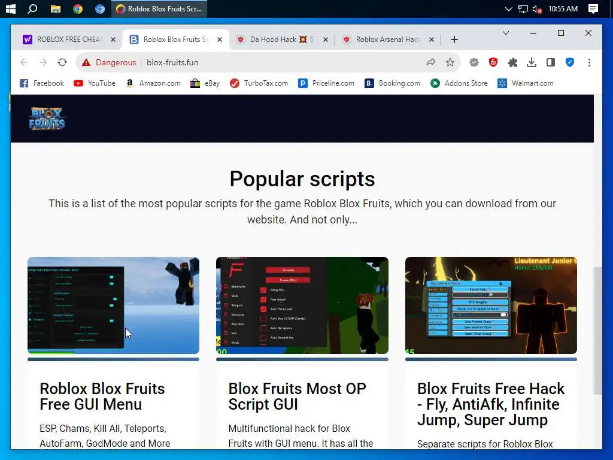Open Amazon.com bookmark
The image size is (613, 460).
(153, 83)
